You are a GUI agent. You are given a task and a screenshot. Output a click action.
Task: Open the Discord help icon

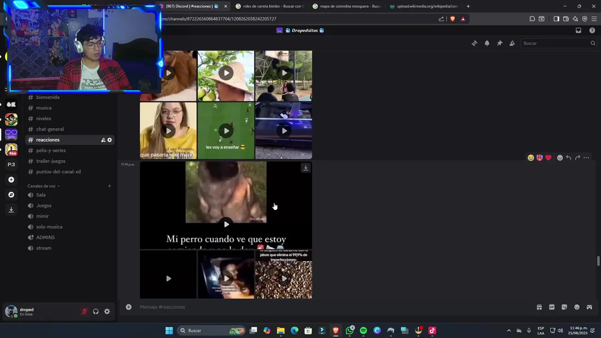pyautogui.click(x=592, y=31)
